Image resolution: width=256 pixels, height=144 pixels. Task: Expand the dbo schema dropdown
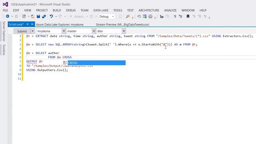[124, 31]
